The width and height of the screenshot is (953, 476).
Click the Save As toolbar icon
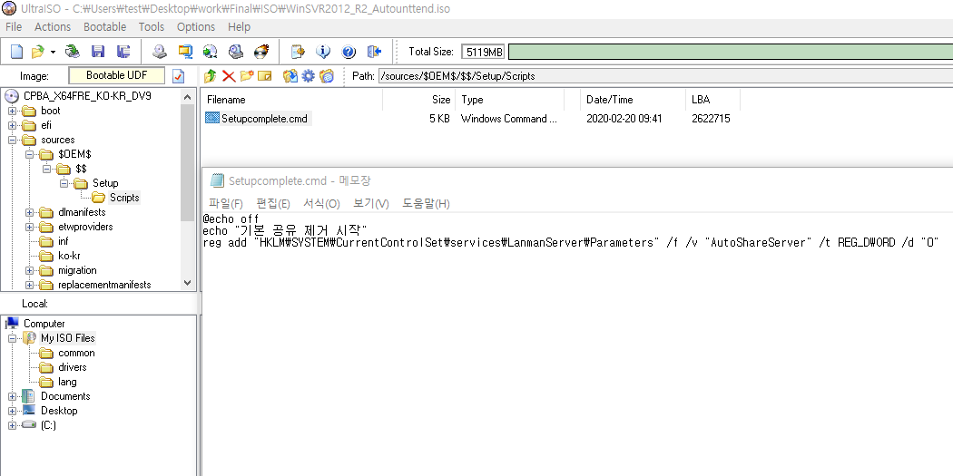tap(123, 52)
